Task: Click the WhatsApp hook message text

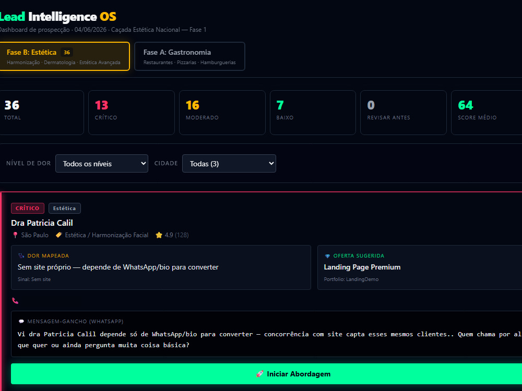Action: point(270,339)
